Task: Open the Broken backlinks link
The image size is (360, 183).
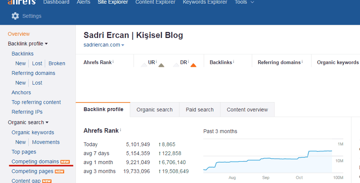Action: (x=57, y=63)
